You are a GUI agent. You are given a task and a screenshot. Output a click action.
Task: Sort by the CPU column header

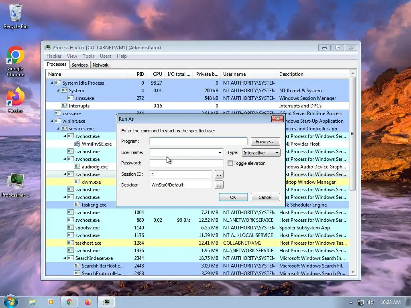tap(156, 74)
